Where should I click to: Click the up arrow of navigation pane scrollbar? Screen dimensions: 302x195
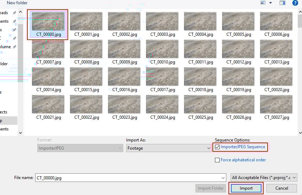click(20, 12)
